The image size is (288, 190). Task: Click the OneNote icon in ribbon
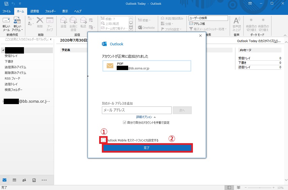click(140, 28)
